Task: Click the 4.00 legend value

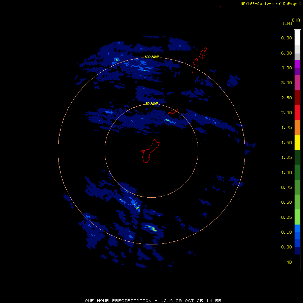Action: tap(287, 68)
